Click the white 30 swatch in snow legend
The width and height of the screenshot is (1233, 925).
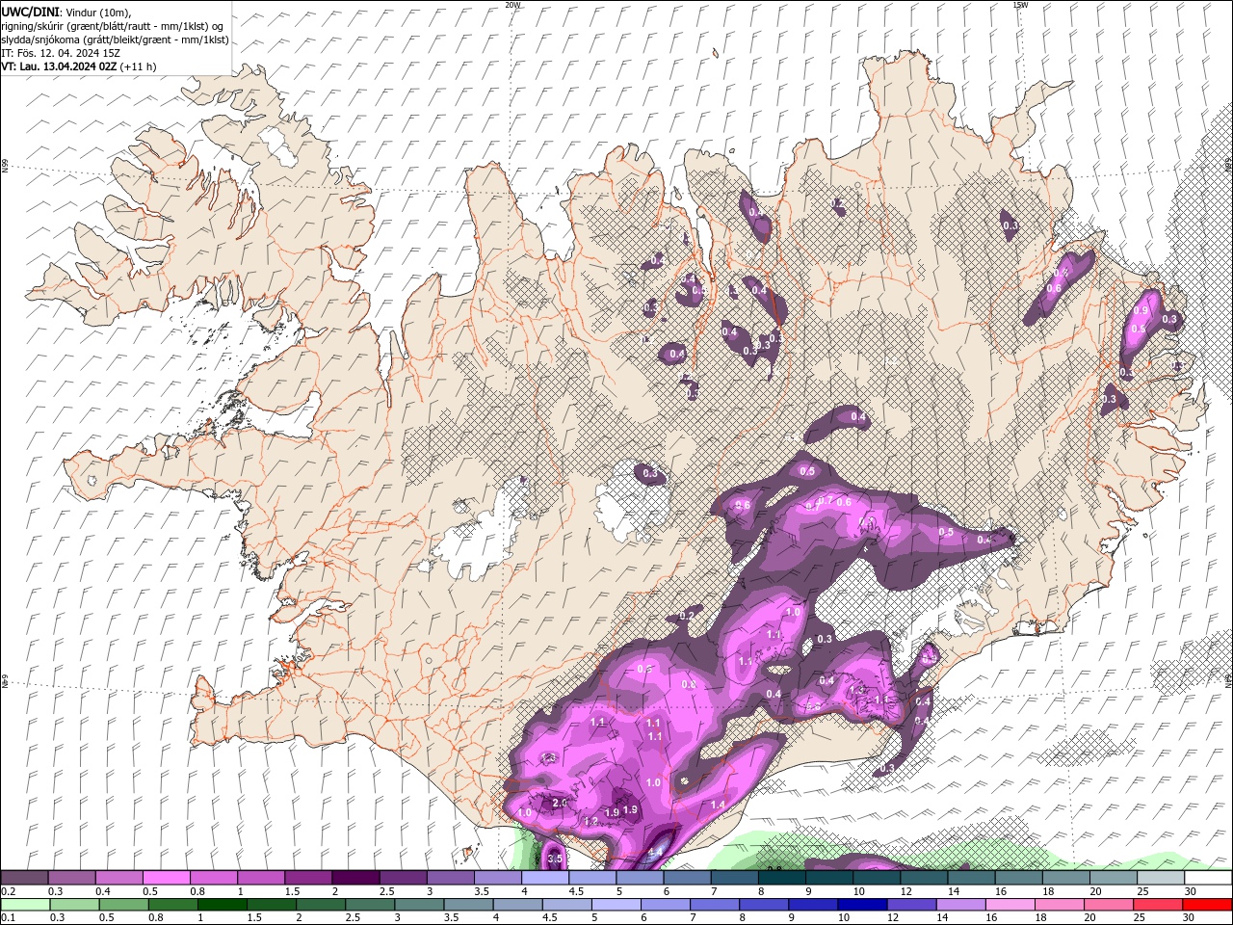coord(1207,878)
